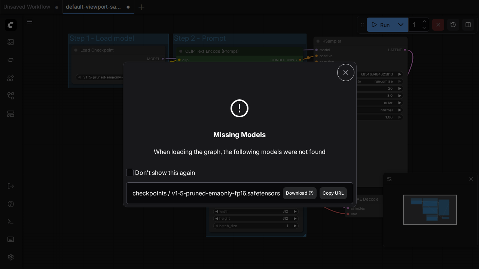This screenshot has height=269, width=479.
Task: Open the help center icon
Action: pos(10,204)
